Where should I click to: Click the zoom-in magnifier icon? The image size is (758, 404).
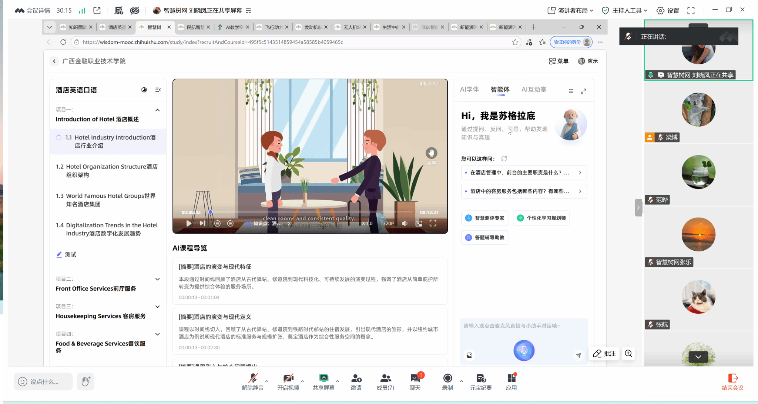pos(628,354)
